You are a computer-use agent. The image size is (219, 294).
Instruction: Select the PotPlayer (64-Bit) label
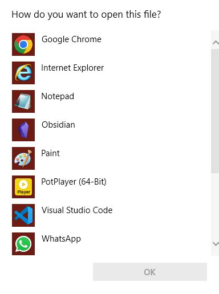[74, 182]
